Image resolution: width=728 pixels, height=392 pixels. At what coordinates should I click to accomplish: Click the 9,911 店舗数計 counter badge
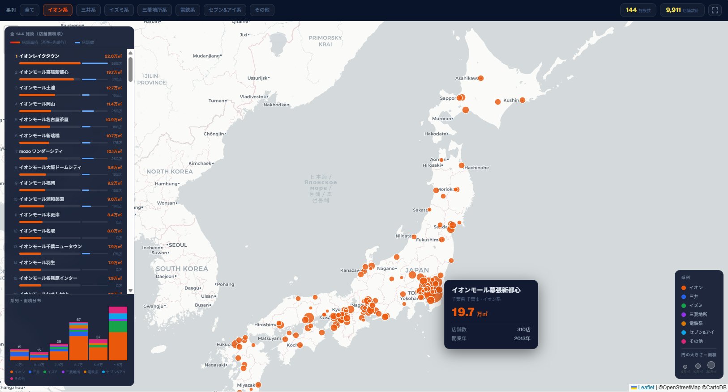click(682, 10)
